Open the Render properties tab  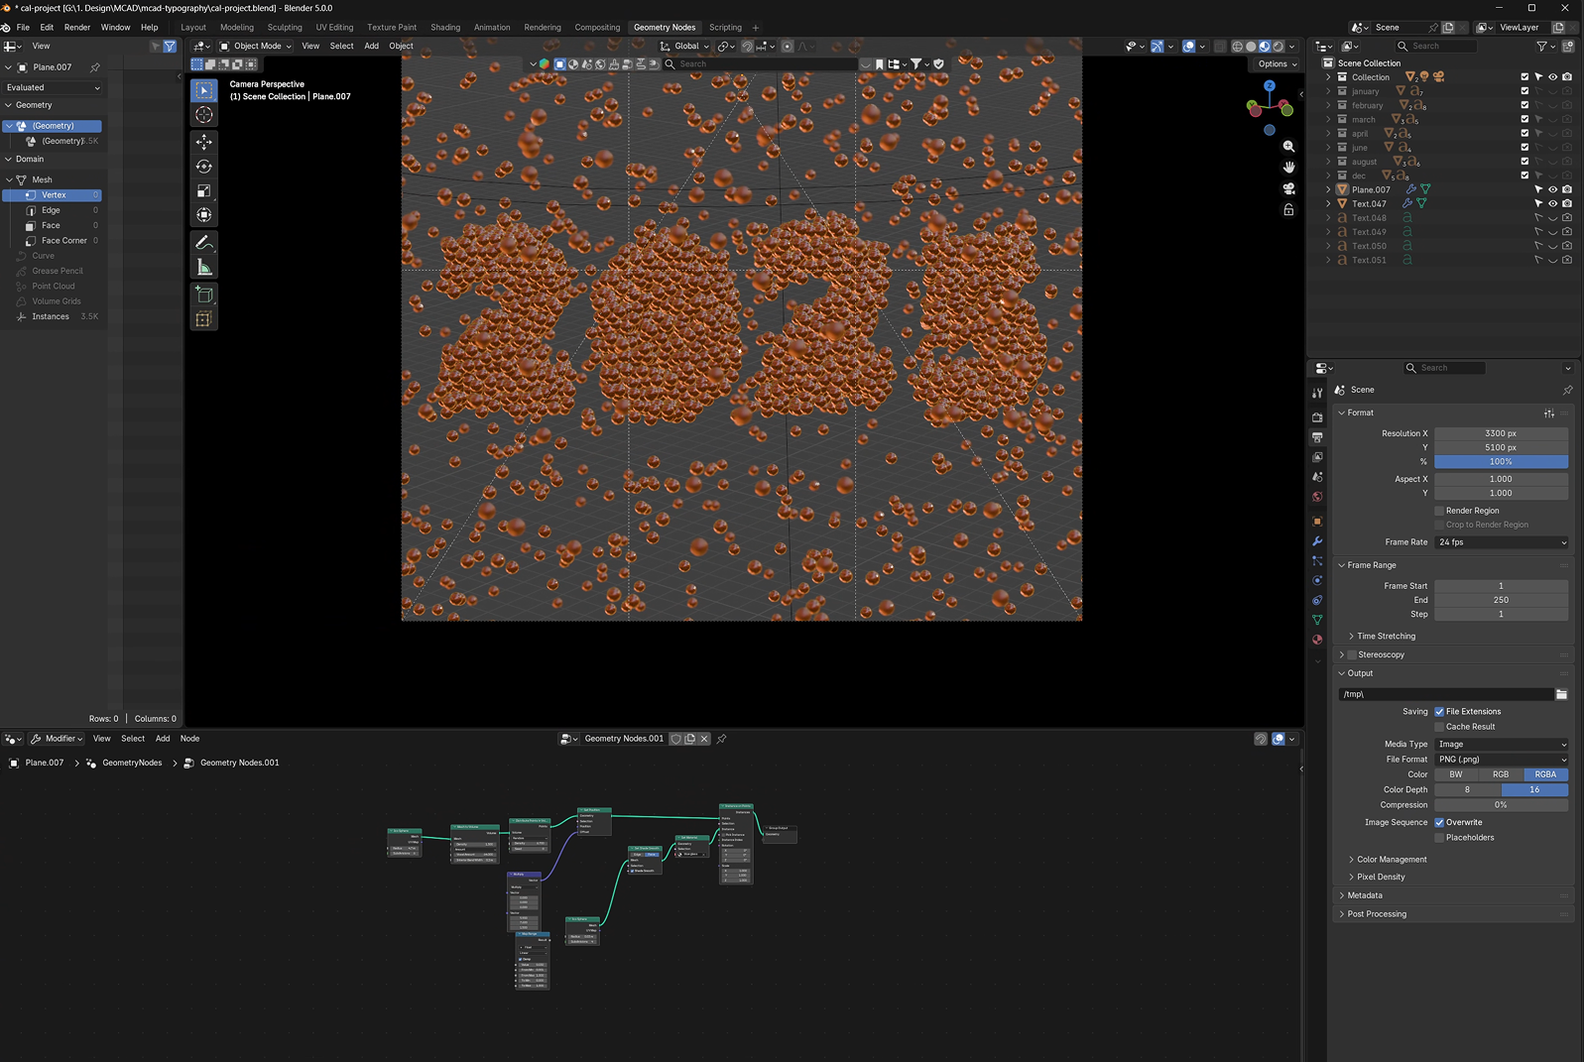click(x=1317, y=417)
